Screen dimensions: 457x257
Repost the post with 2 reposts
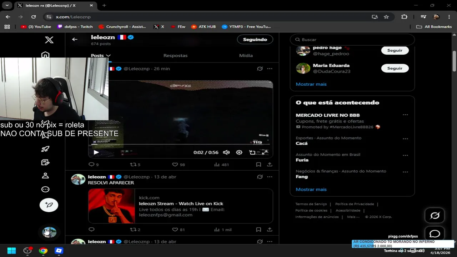(133, 230)
